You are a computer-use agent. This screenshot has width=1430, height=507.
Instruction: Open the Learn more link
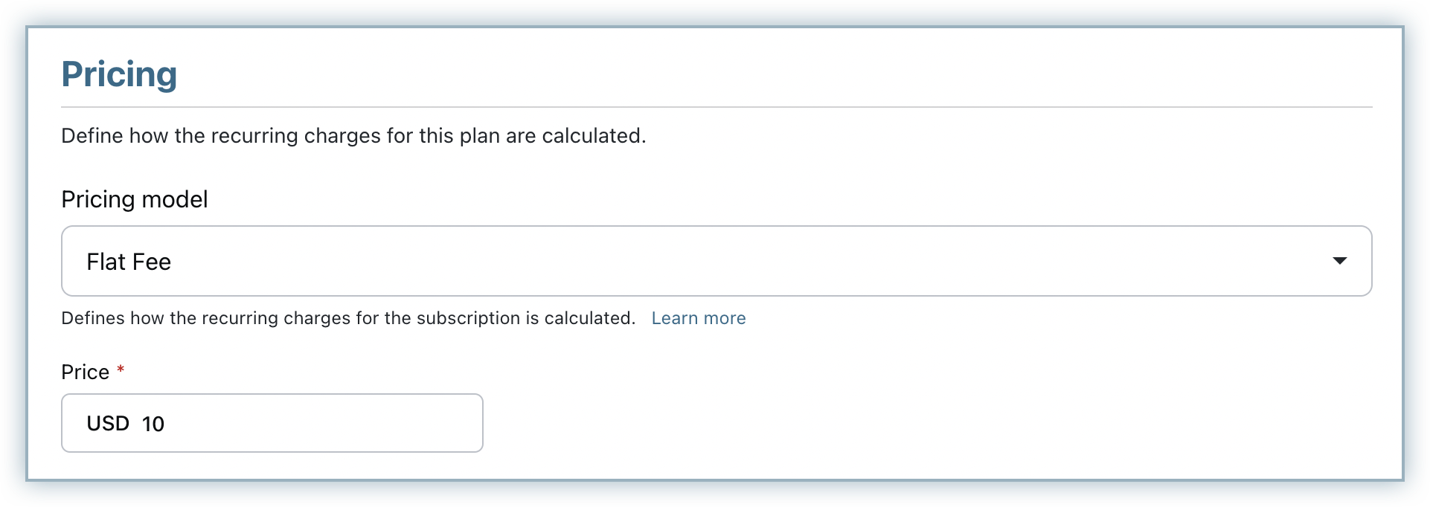pos(698,318)
